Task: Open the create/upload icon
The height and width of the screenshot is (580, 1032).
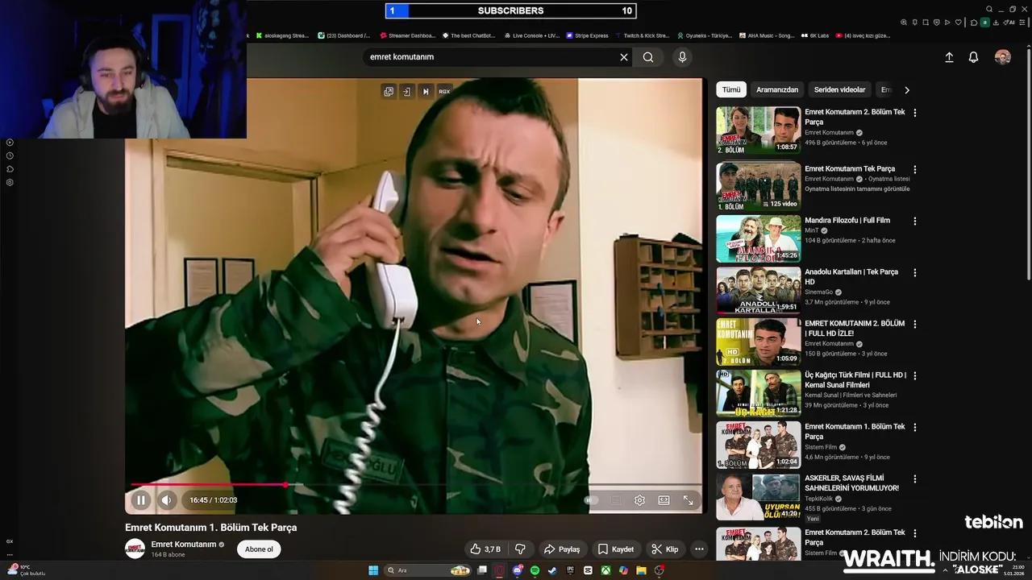Action: click(949, 57)
